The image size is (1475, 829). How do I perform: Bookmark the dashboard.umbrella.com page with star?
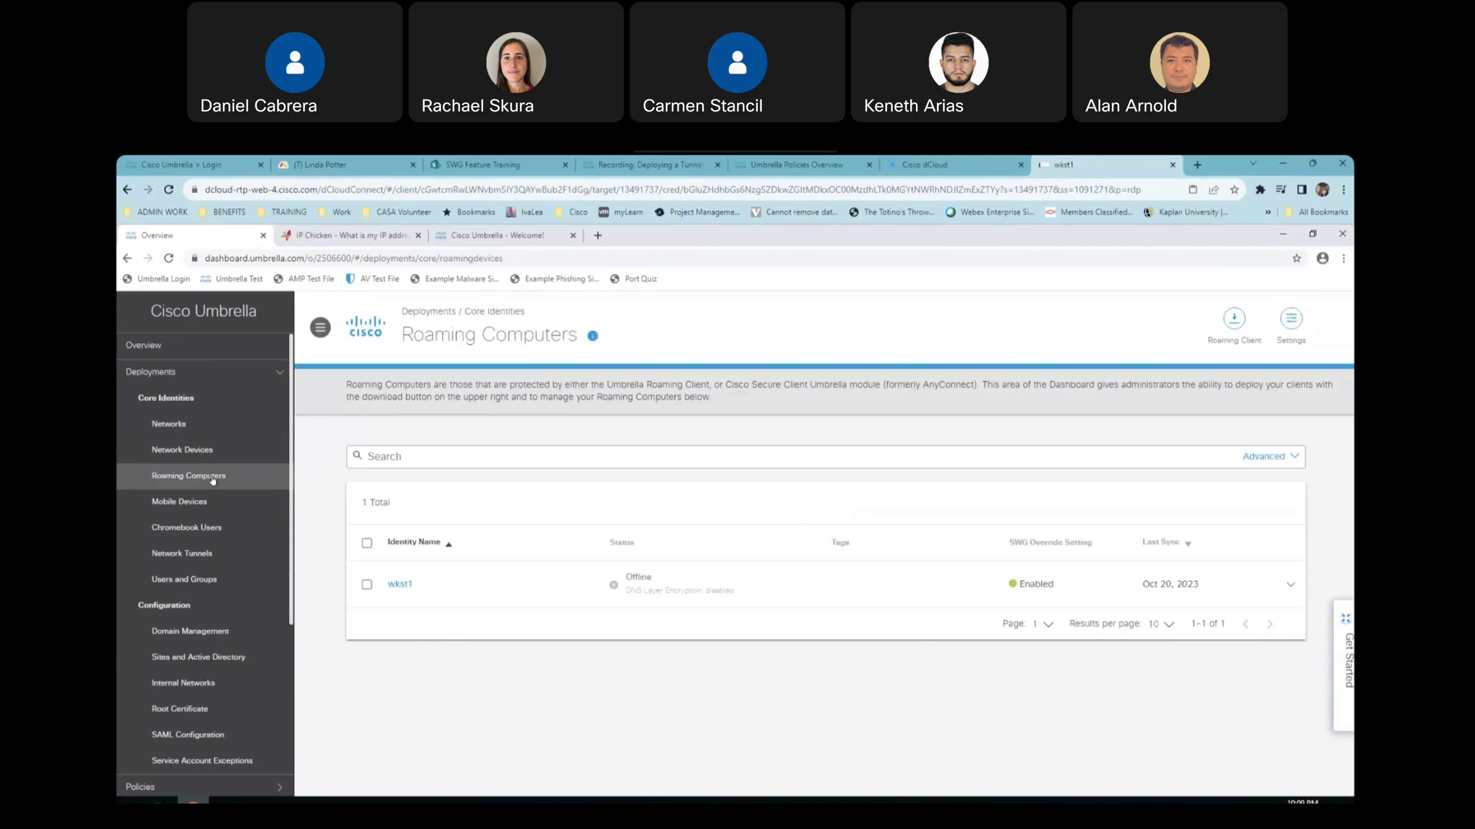[x=1296, y=258]
